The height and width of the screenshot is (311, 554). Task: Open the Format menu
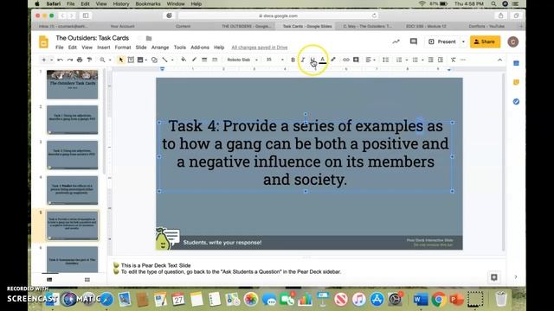point(123,48)
